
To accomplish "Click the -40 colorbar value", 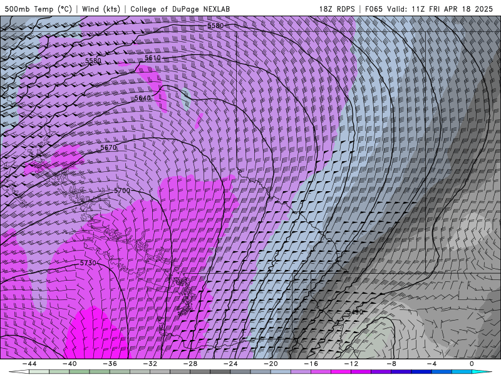I will coord(70,364).
